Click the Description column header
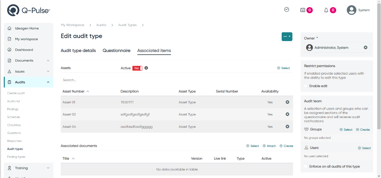This screenshot has height=178, width=381. pyautogui.click(x=130, y=91)
